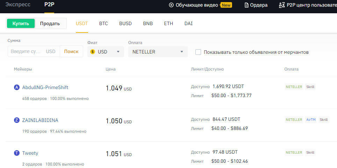The image size is (337, 168).
Task: Click the play icon beside Обучающее видео
Action: coord(171,5)
